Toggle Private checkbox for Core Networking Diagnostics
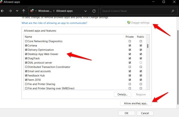 click(x=130, y=41)
